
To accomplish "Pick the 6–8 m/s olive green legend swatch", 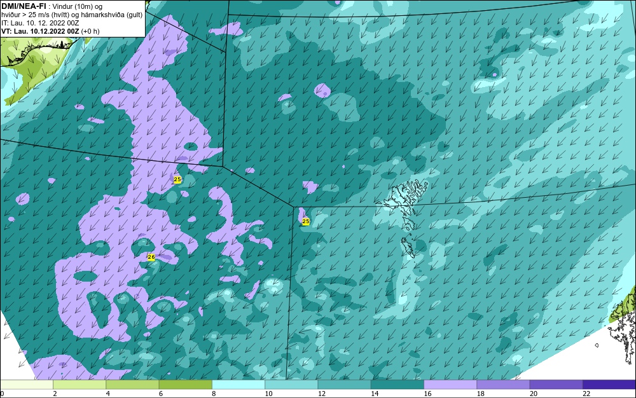I will (x=186, y=385).
